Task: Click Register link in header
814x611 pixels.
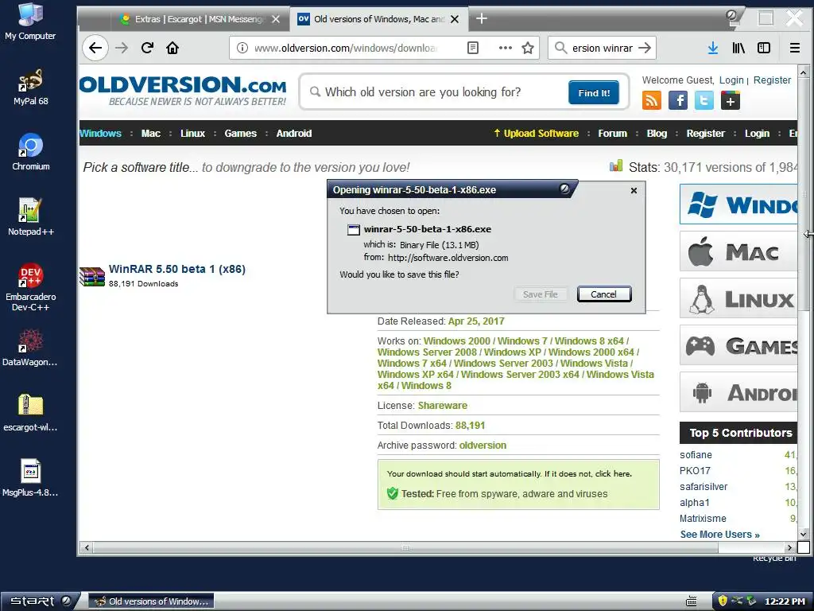Action: pos(772,80)
